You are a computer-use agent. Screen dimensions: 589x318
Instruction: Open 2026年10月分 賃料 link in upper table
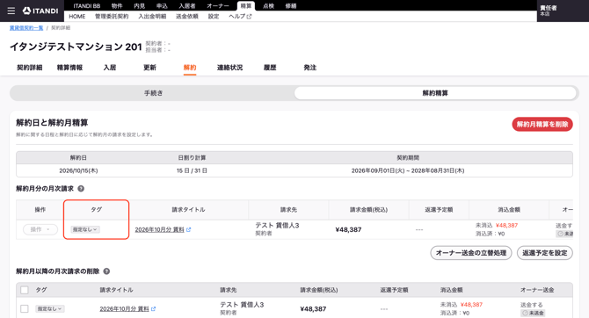[159, 230]
